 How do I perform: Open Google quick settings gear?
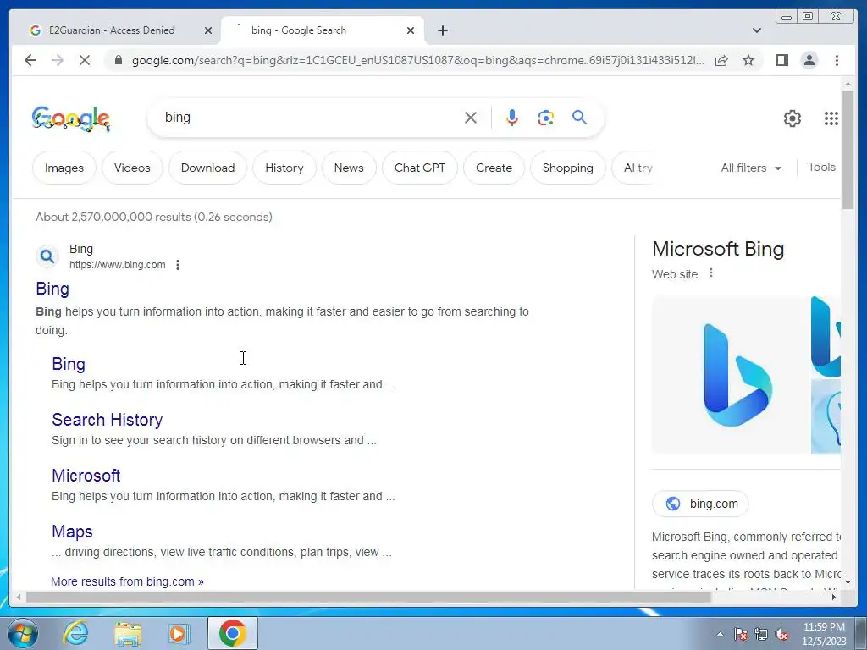click(792, 118)
